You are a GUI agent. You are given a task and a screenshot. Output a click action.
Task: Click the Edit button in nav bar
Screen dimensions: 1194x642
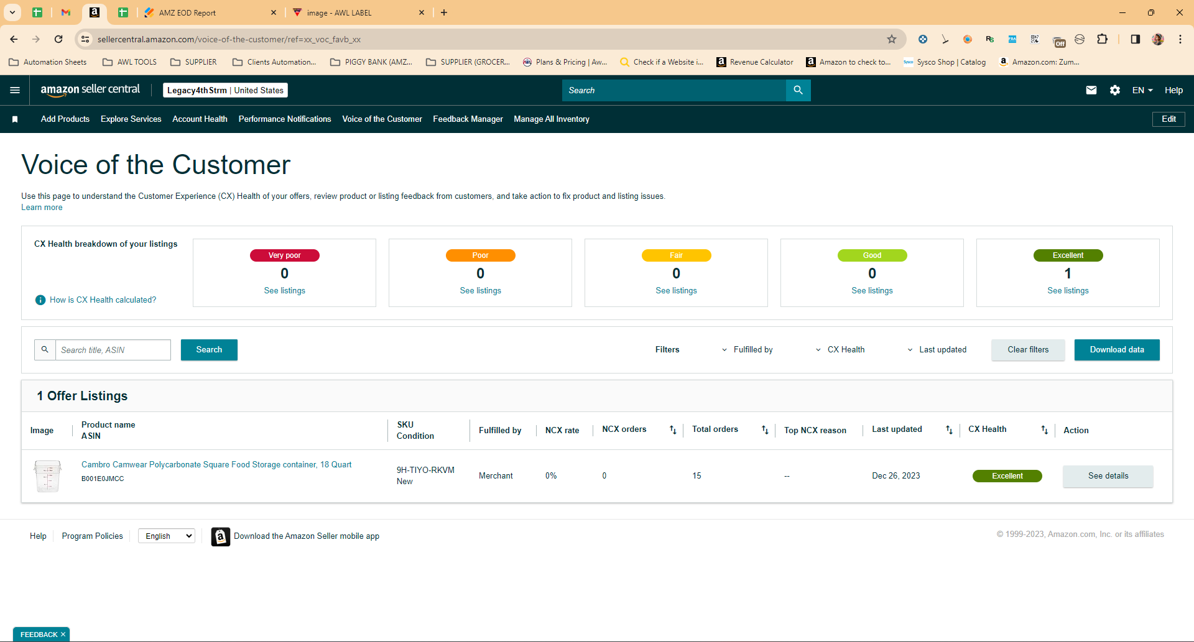[x=1169, y=119]
